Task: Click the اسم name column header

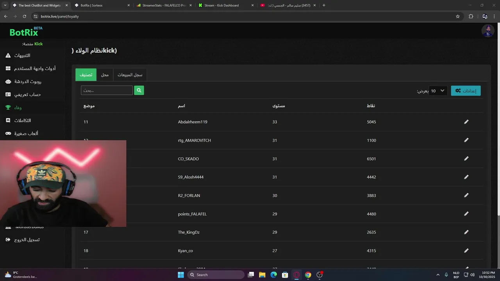Action: pyautogui.click(x=182, y=106)
